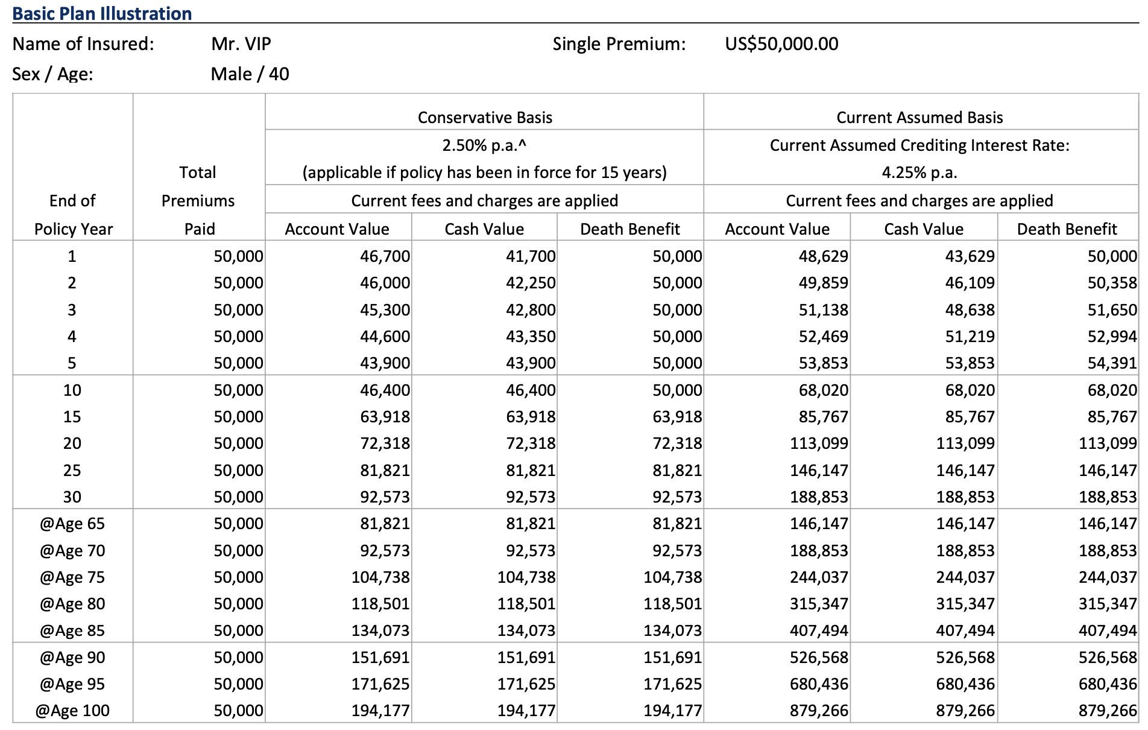
Task: Click the @Age 65 row label
Action: (x=72, y=523)
